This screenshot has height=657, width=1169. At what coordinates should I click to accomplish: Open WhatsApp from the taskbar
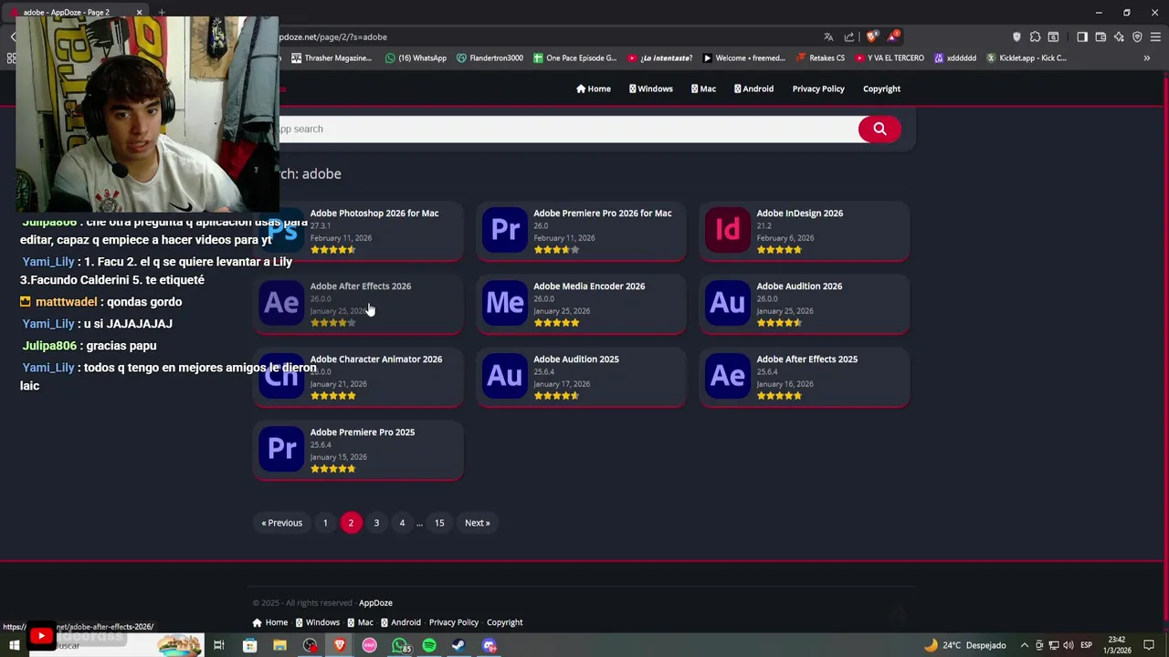click(x=400, y=645)
